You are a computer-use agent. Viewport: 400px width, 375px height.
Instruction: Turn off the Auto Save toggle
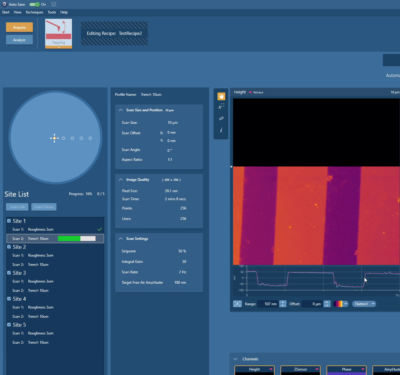click(35, 4)
